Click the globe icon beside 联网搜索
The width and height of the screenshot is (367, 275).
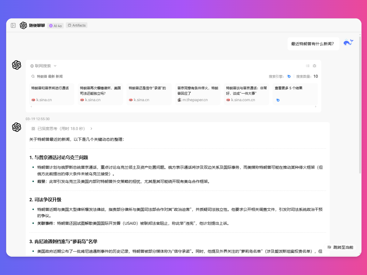tap(32, 66)
